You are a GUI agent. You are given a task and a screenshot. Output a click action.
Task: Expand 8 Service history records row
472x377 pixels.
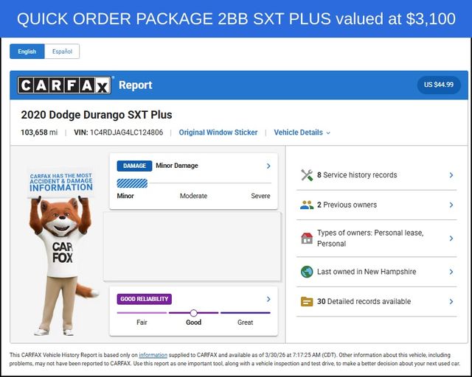click(377, 175)
